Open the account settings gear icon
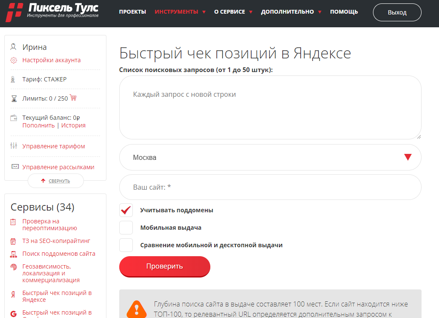This screenshot has width=439, height=318. tap(14, 60)
